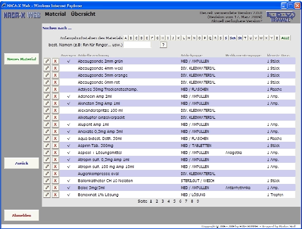Delete the Atropin sulf. 100 mg Amp 10ml entry
The width and height of the screenshot is (302, 229).
[55, 167]
